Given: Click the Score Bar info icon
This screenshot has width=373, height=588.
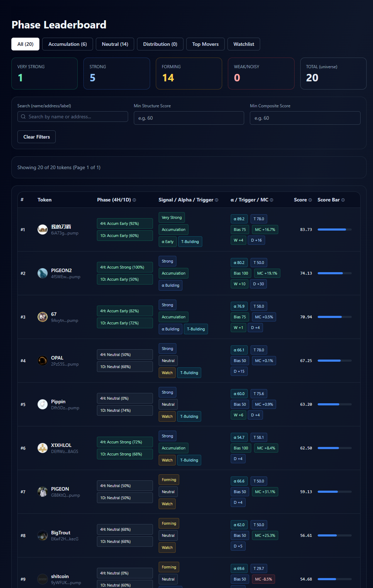Looking at the screenshot, I should [x=343, y=200].
